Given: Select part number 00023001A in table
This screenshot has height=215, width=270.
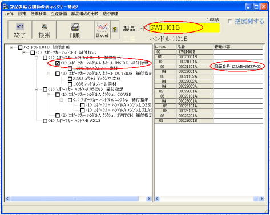Looking at the screenshot, I should [195, 101].
